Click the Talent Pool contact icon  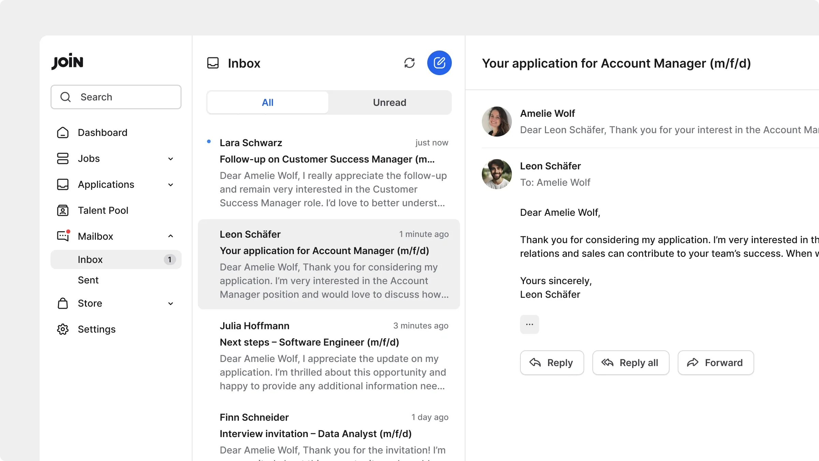(63, 210)
